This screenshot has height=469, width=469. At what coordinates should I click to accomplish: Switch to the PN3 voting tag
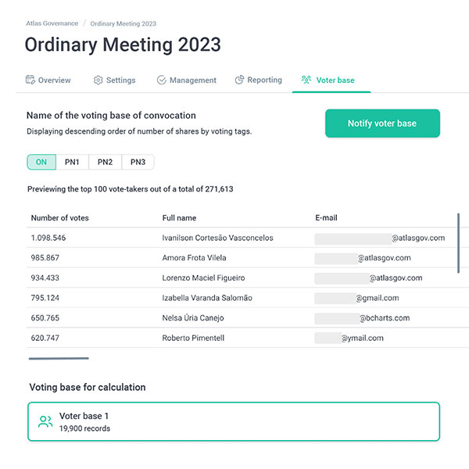pyautogui.click(x=138, y=162)
